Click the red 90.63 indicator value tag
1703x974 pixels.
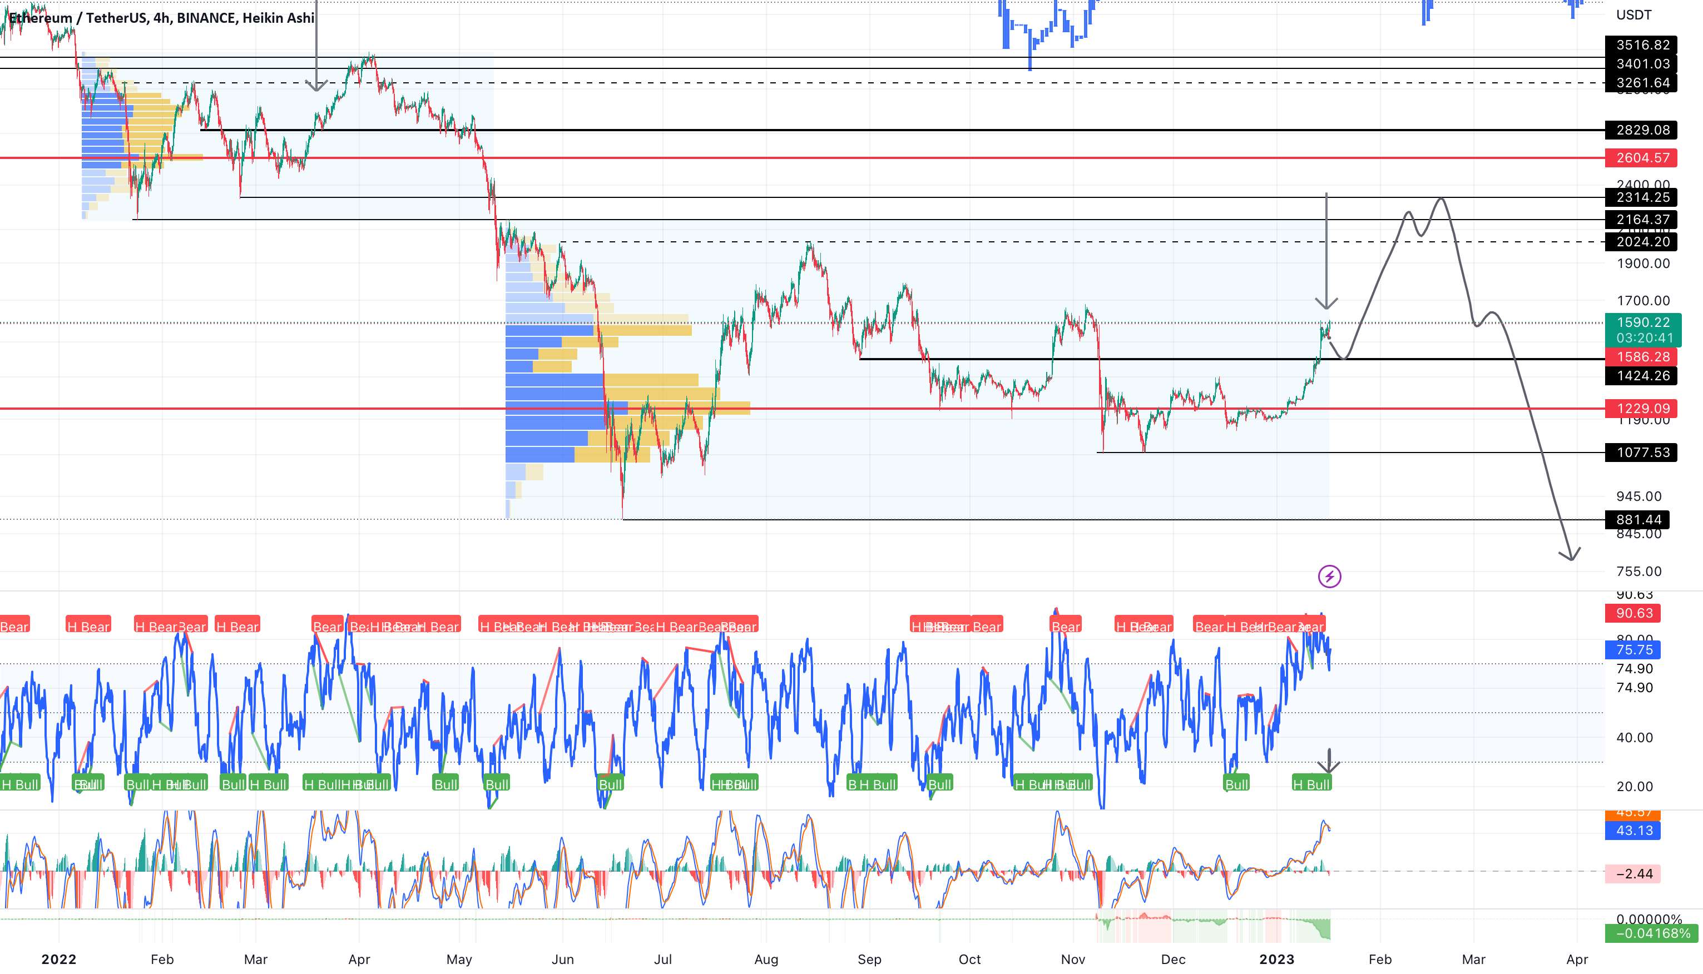1633,613
